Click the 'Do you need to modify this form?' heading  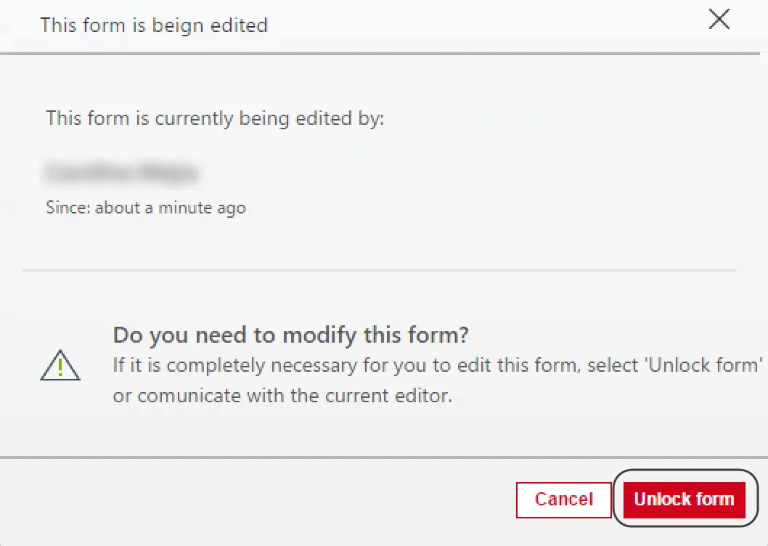coord(290,335)
